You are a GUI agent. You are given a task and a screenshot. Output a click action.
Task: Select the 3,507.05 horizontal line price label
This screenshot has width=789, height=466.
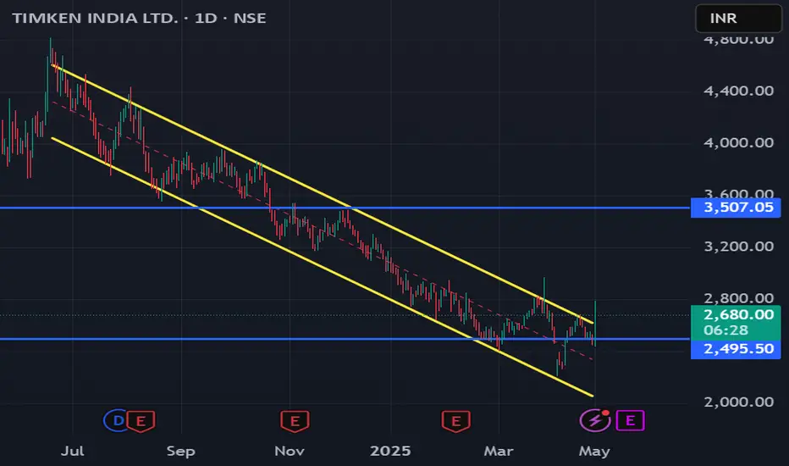click(x=736, y=208)
